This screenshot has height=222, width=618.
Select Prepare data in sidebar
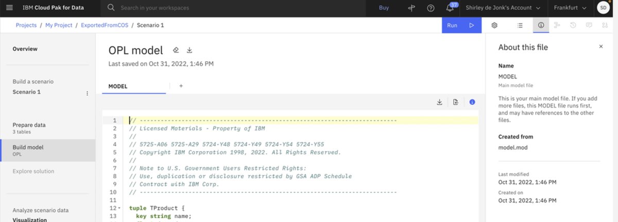(x=47, y=128)
